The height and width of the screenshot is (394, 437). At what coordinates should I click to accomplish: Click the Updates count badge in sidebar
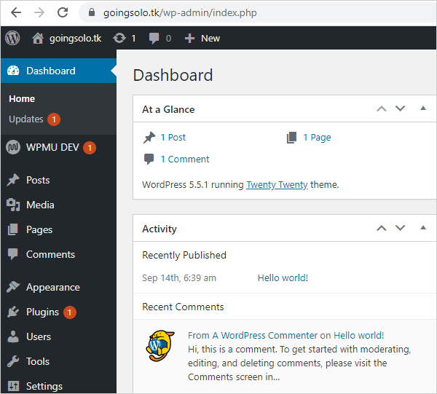coord(54,119)
